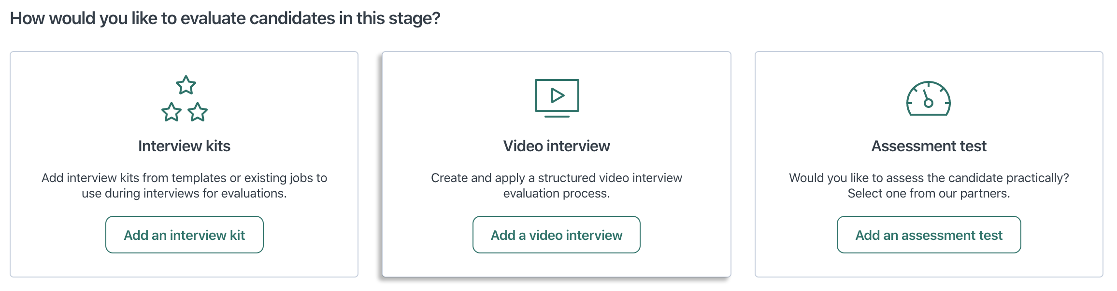This screenshot has width=1117, height=291.
Task: Click the Video interview heading
Action: coord(557,146)
